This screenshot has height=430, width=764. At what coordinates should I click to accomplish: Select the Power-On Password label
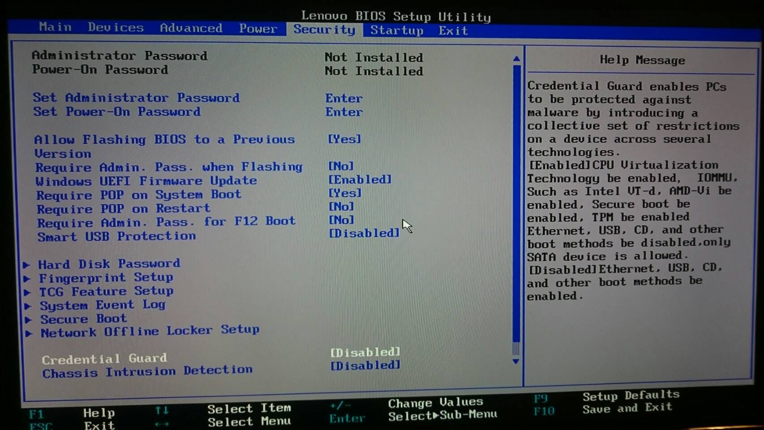click(100, 69)
